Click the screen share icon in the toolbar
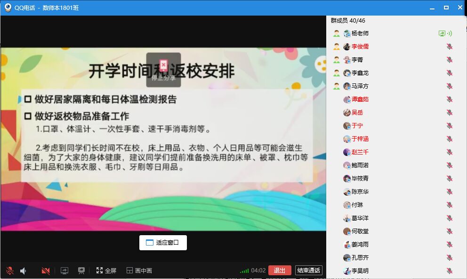467x279 pixels. tap(64, 271)
